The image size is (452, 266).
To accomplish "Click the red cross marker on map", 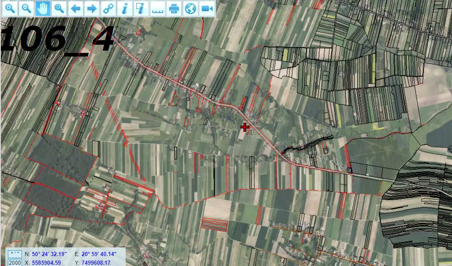I will (x=245, y=127).
